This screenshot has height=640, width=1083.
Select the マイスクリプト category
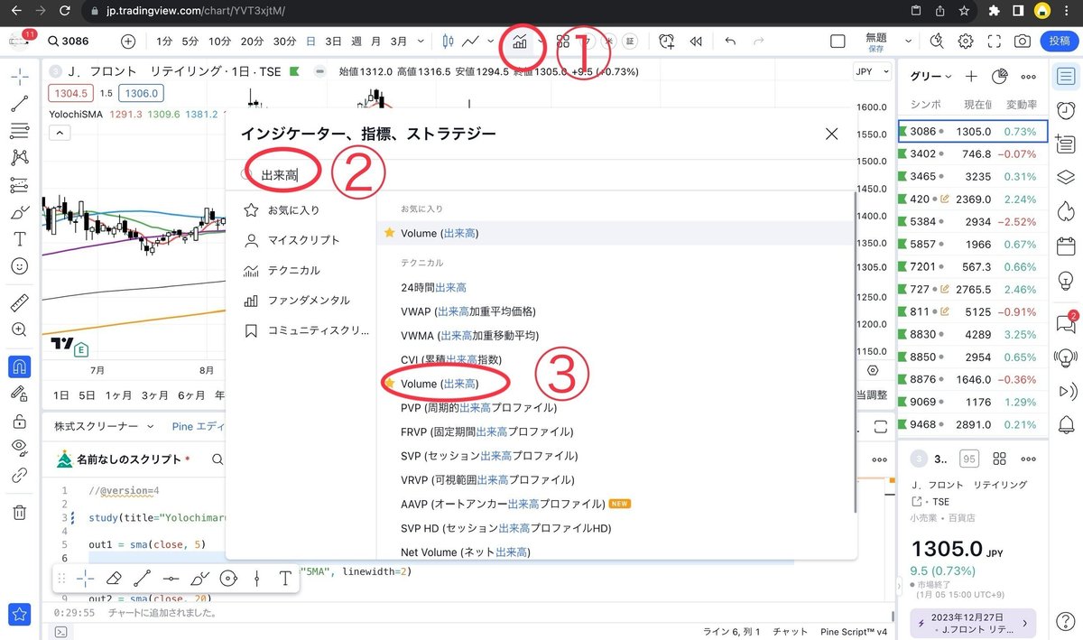tap(301, 240)
